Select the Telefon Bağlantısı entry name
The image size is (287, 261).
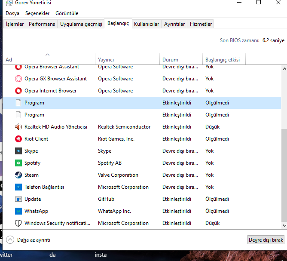click(x=44, y=187)
